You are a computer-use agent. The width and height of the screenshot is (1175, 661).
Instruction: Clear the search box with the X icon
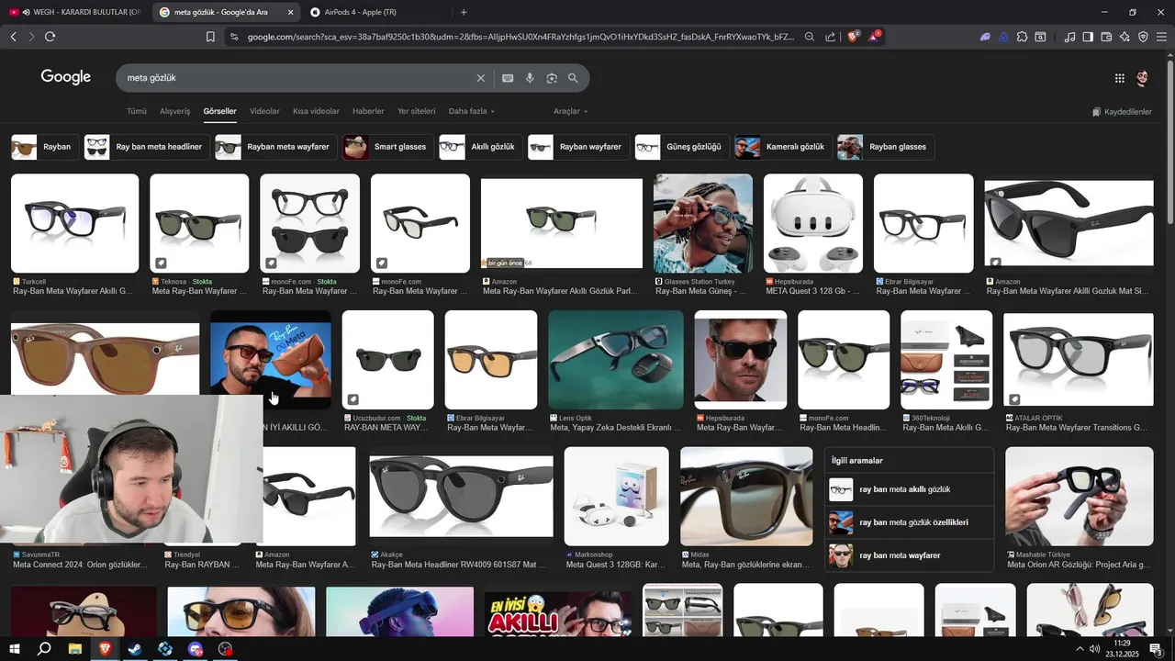(480, 78)
